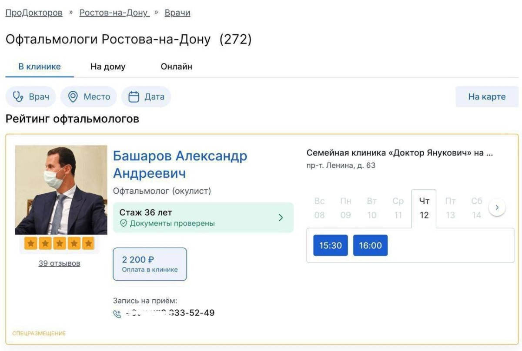This screenshot has height=351, width=522.
Task: Switch to the На дому tab
Action: pyautogui.click(x=108, y=66)
